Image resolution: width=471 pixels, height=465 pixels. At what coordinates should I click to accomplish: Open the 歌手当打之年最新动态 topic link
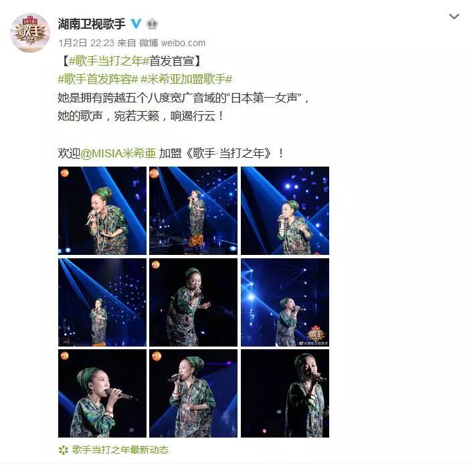(x=120, y=450)
